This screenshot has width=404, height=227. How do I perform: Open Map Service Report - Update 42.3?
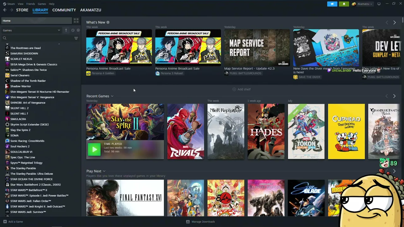pyautogui.click(x=257, y=48)
